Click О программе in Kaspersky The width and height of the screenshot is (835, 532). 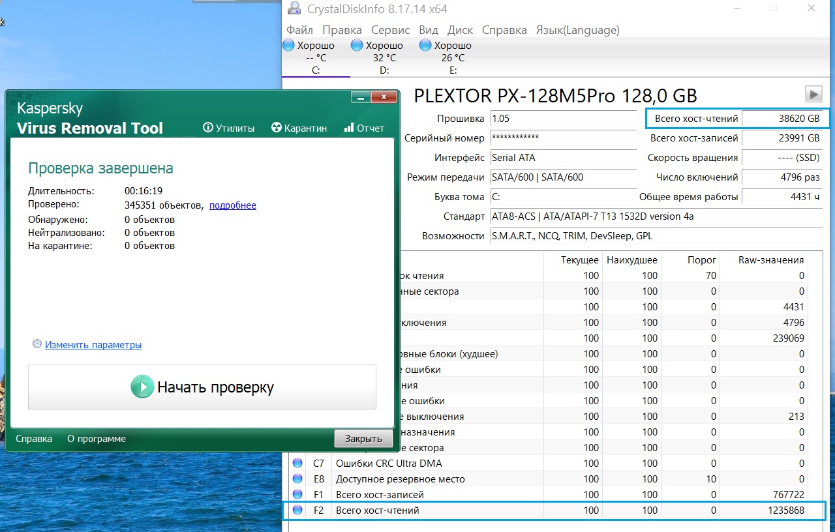(x=97, y=439)
